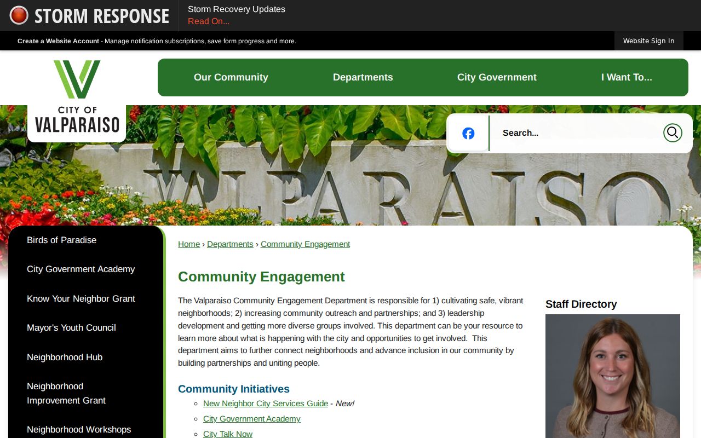Open Neighborhood Hub sidebar item
Viewport: 701px width, 438px height.
point(65,357)
